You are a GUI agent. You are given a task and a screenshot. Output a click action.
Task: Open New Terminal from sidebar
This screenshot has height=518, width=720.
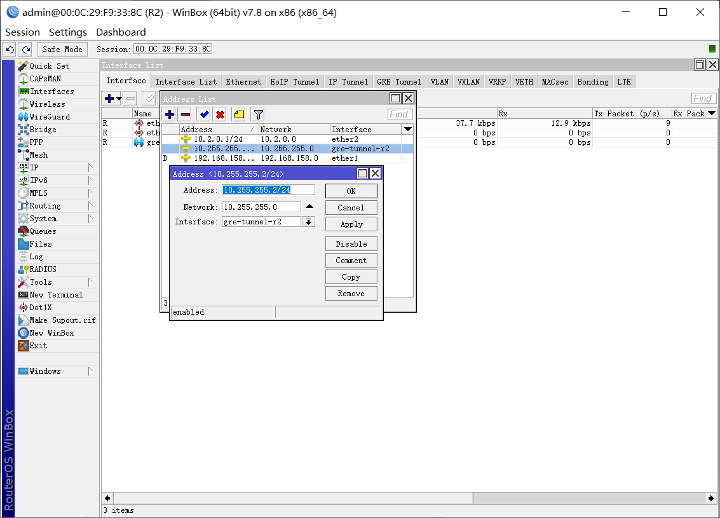pos(56,295)
